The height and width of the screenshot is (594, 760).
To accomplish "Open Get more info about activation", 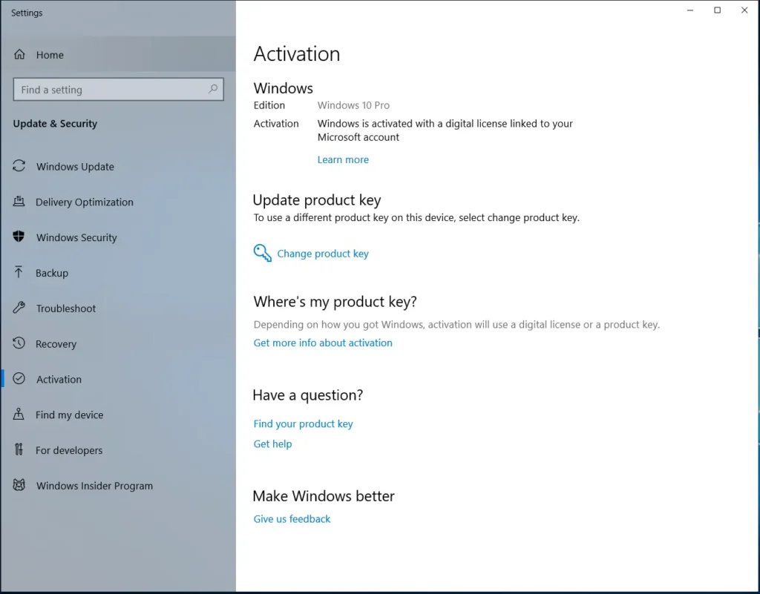I will pyautogui.click(x=323, y=343).
